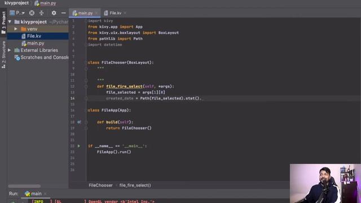Place cursor at end of line 14

[202, 98]
